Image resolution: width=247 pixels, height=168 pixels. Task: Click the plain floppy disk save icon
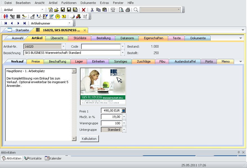(69, 10)
